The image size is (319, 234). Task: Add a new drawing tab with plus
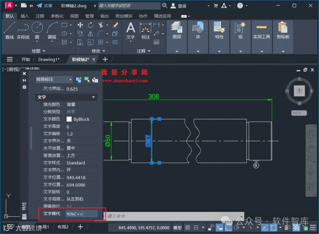tap(105, 59)
